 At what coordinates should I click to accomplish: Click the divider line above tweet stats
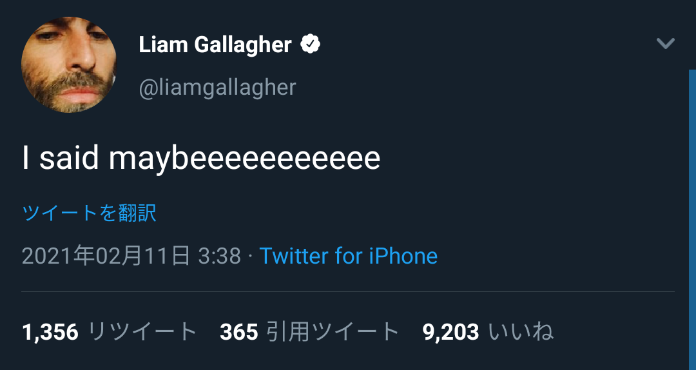[x=348, y=291]
